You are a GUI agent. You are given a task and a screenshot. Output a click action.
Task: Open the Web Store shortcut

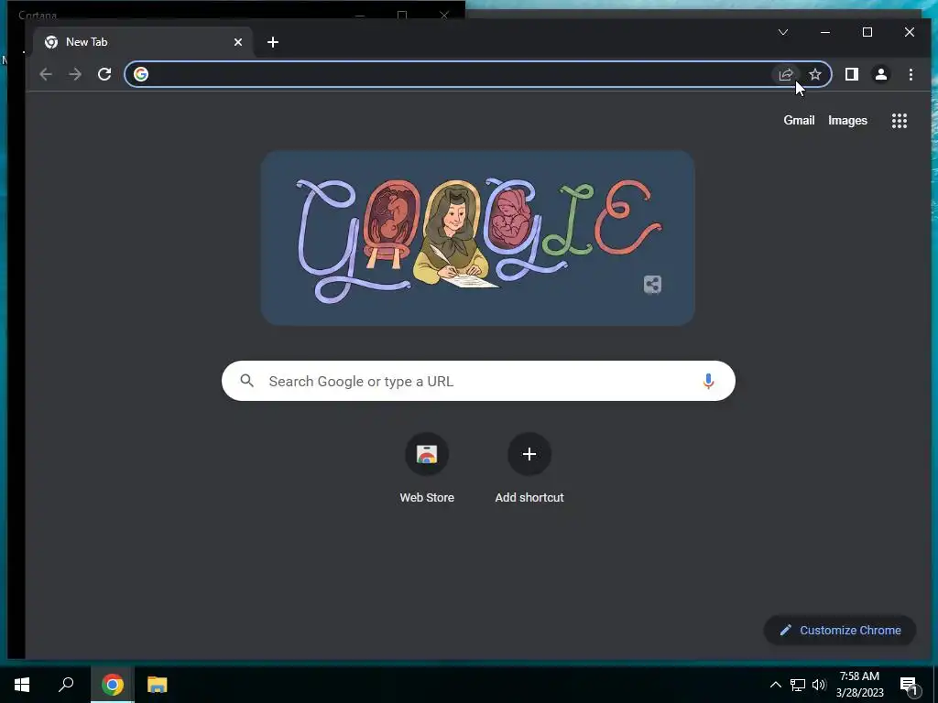coord(427,470)
